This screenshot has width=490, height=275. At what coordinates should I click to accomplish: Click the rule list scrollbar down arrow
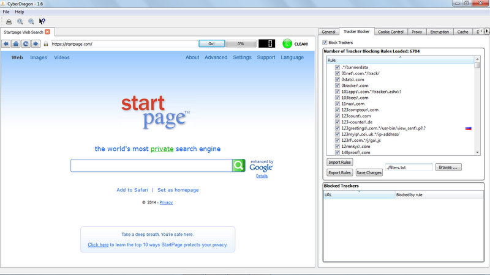tap(477, 152)
